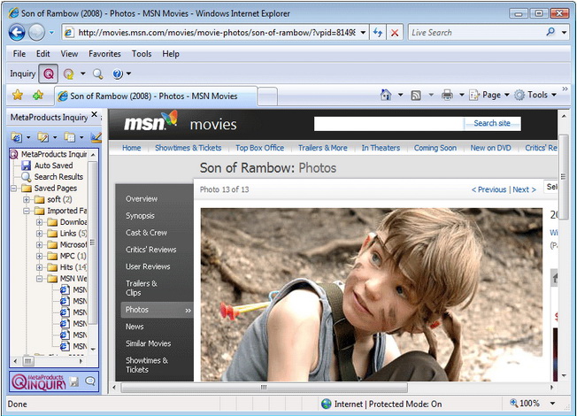Viewport: 577px width, 416px height.
Task: Click the Next photo link
Action: pyautogui.click(x=524, y=189)
